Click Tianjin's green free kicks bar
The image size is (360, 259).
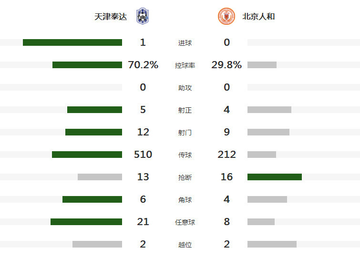coord(86,222)
